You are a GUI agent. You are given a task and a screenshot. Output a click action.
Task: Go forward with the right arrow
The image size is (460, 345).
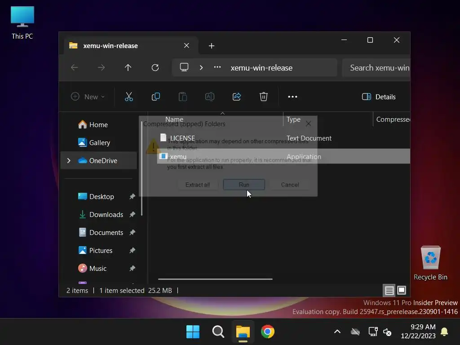tap(101, 68)
